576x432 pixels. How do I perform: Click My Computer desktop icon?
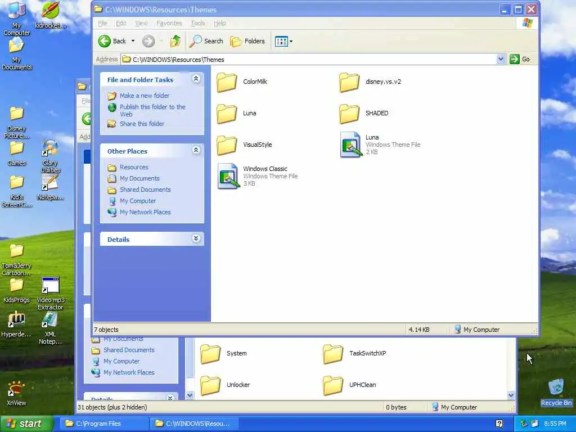coord(16,19)
